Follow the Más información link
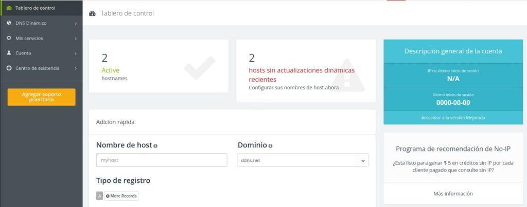527x207 pixels. tap(453, 194)
